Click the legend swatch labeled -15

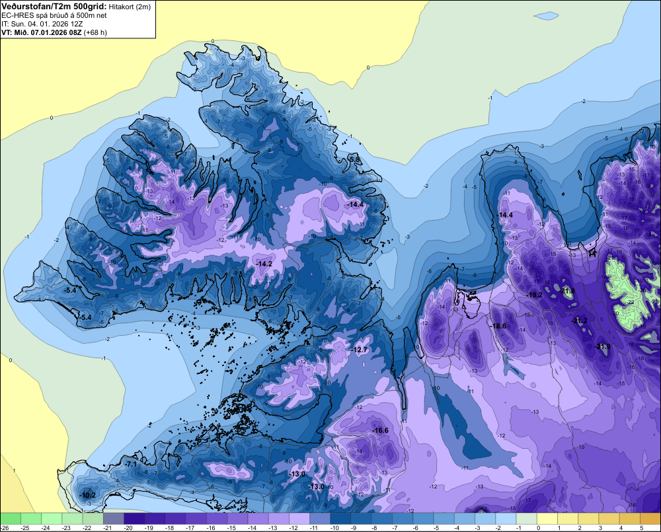click(x=238, y=518)
